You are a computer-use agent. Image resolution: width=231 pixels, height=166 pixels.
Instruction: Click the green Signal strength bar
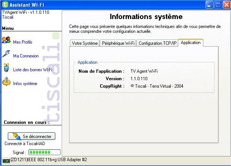point(44,152)
